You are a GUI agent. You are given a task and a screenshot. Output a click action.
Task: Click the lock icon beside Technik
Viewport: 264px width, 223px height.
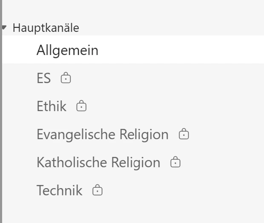point(98,191)
